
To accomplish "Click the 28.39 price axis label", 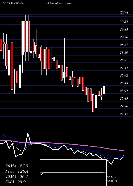I will tap(124, 53).
